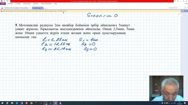Open Yandex browser from the taskbar
The width and height of the screenshot is (188, 105).
pos(26,103)
